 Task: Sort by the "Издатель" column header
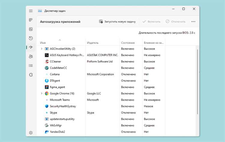coord(93,43)
